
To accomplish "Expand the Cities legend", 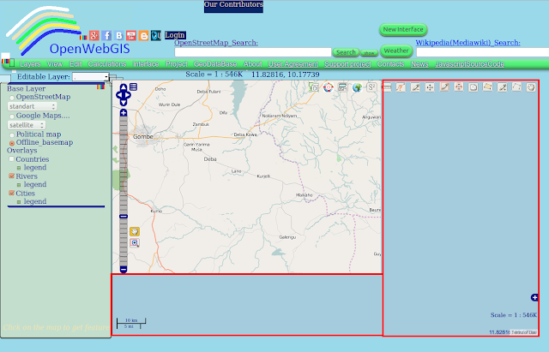I will [x=19, y=201].
